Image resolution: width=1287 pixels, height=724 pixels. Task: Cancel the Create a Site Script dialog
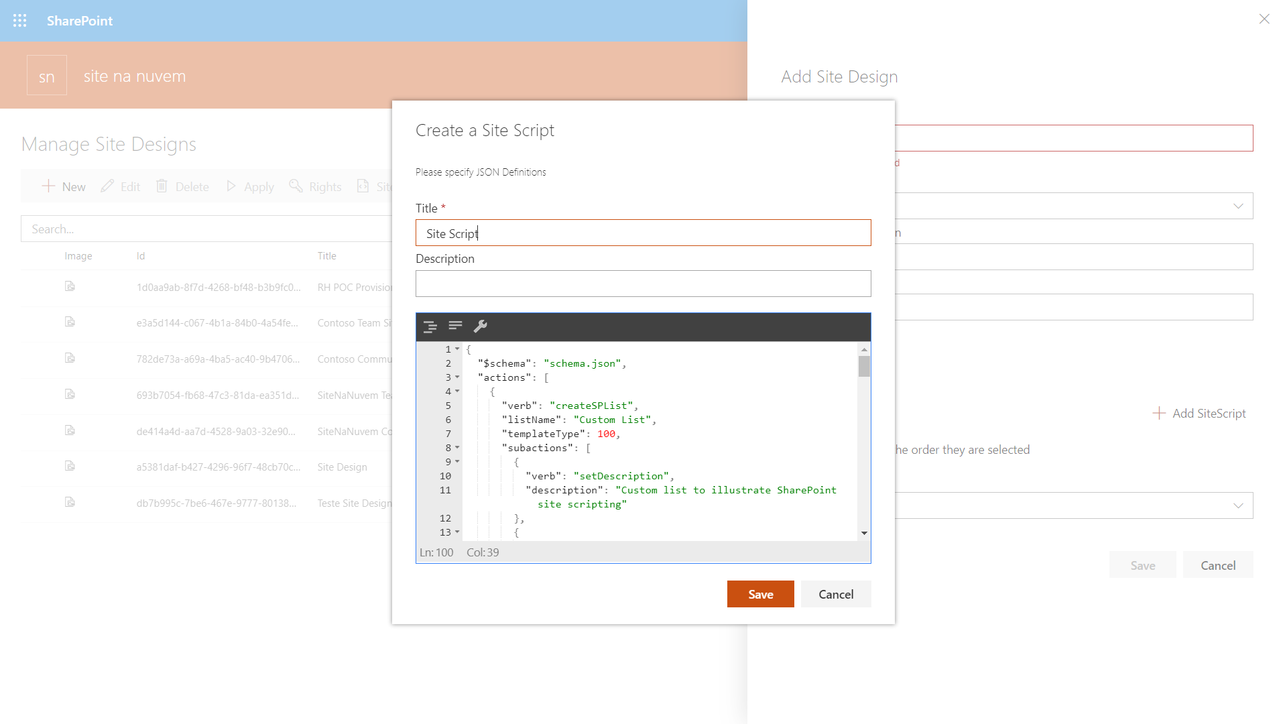point(836,594)
